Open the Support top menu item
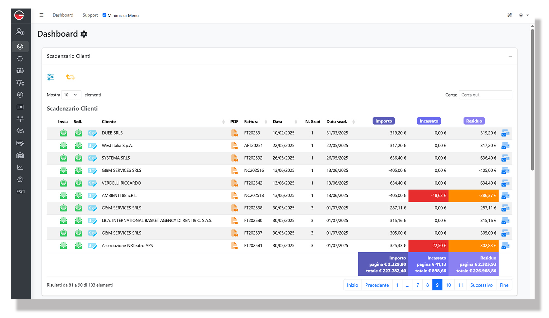The height and width of the screenshot is (318, 549). (x=90, y=15)
